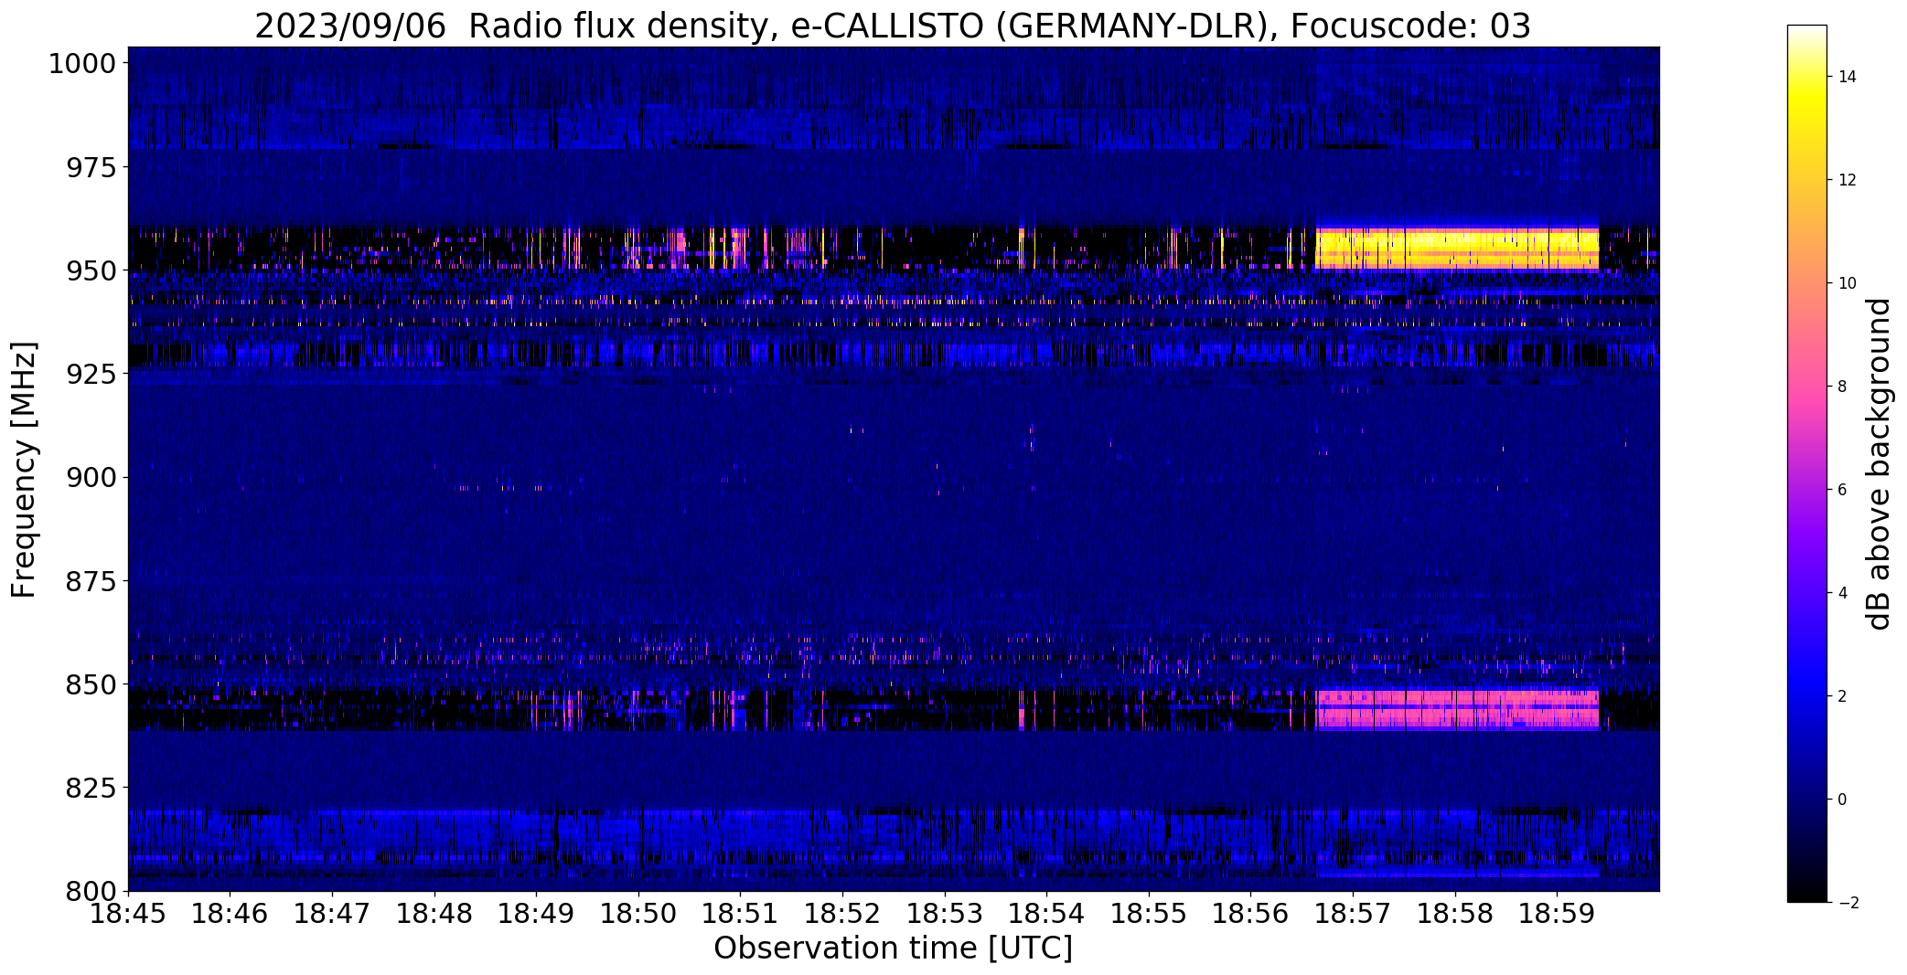The image size is (1907, 975).
Task: Click the plot title mentioning e-CALLISTO GERMANY-DLR
Action: 892,26
